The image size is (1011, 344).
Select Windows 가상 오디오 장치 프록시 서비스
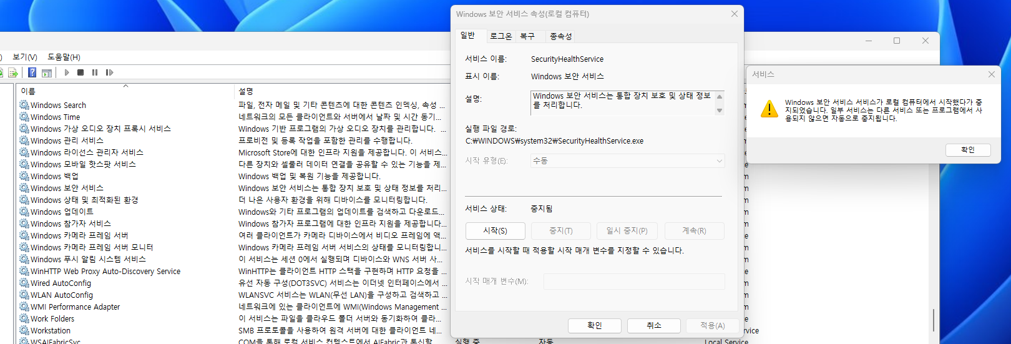pos(100,129)
